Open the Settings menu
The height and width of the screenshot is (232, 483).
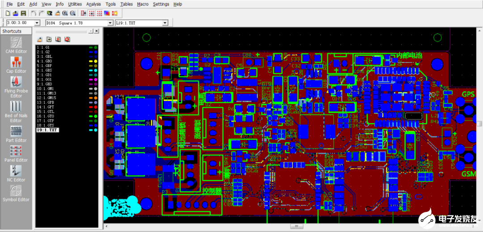(161, 4)
